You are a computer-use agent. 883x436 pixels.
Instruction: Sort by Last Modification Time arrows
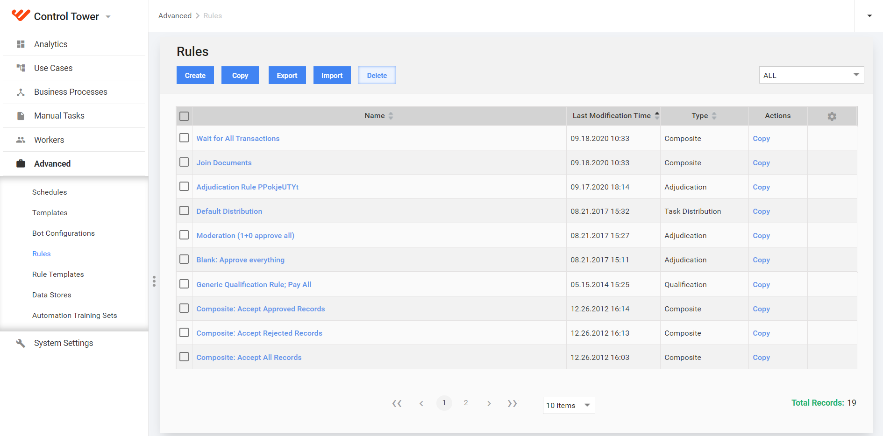click(x=657, y=116)
